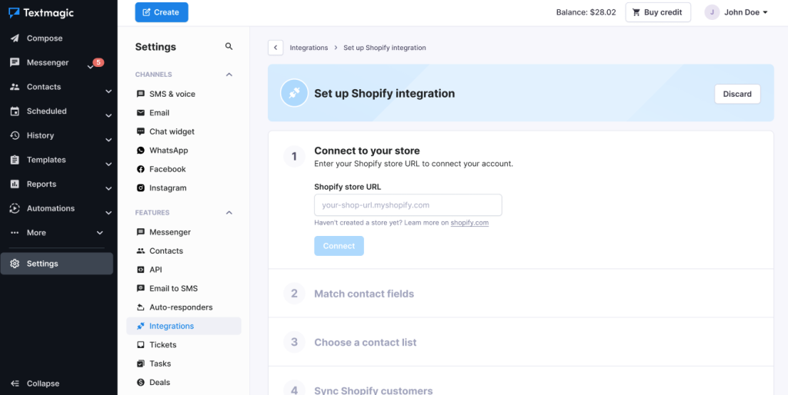The image size is (788, 395).
Task: Open Chat widget settings
Action: pos(172,131)
